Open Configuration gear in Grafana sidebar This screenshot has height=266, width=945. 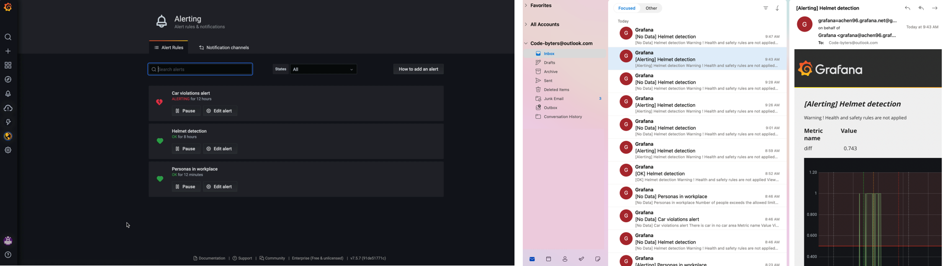(x=8, y=151)
